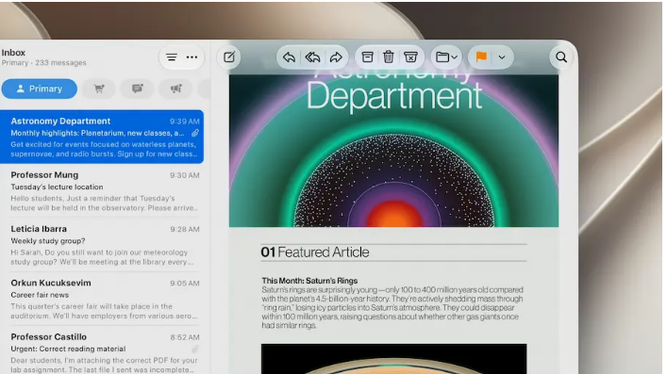Click the Astronomy Department header image
Image resolution: width=667 pixels, height=374 pixels.
(394, 151)
